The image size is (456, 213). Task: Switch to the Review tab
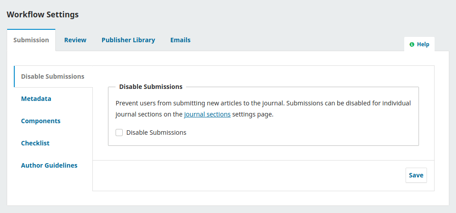click(75, 40)
